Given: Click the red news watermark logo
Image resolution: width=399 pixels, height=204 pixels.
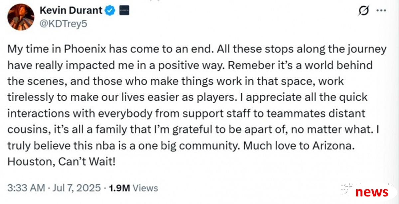Looking at the screenshot, I should coord(371,192).
